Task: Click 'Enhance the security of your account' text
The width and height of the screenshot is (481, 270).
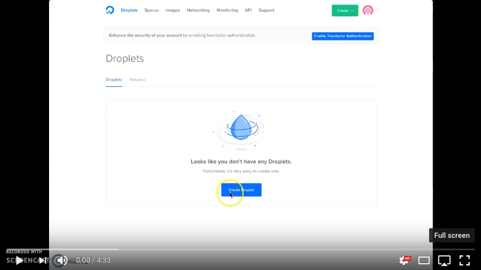Action: click(145, 36)
